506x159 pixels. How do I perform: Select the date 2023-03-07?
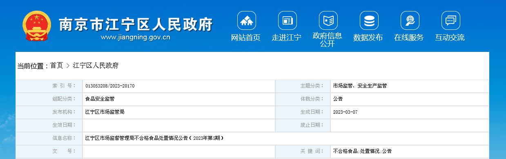tap(345, 112)
